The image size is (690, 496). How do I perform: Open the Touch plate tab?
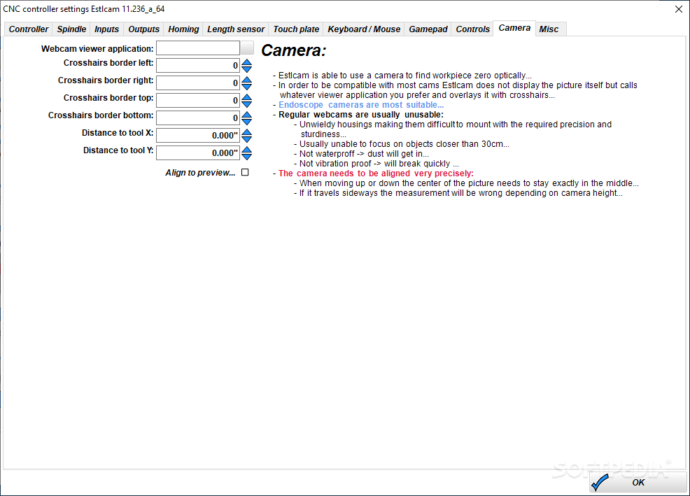pos(296,29)
